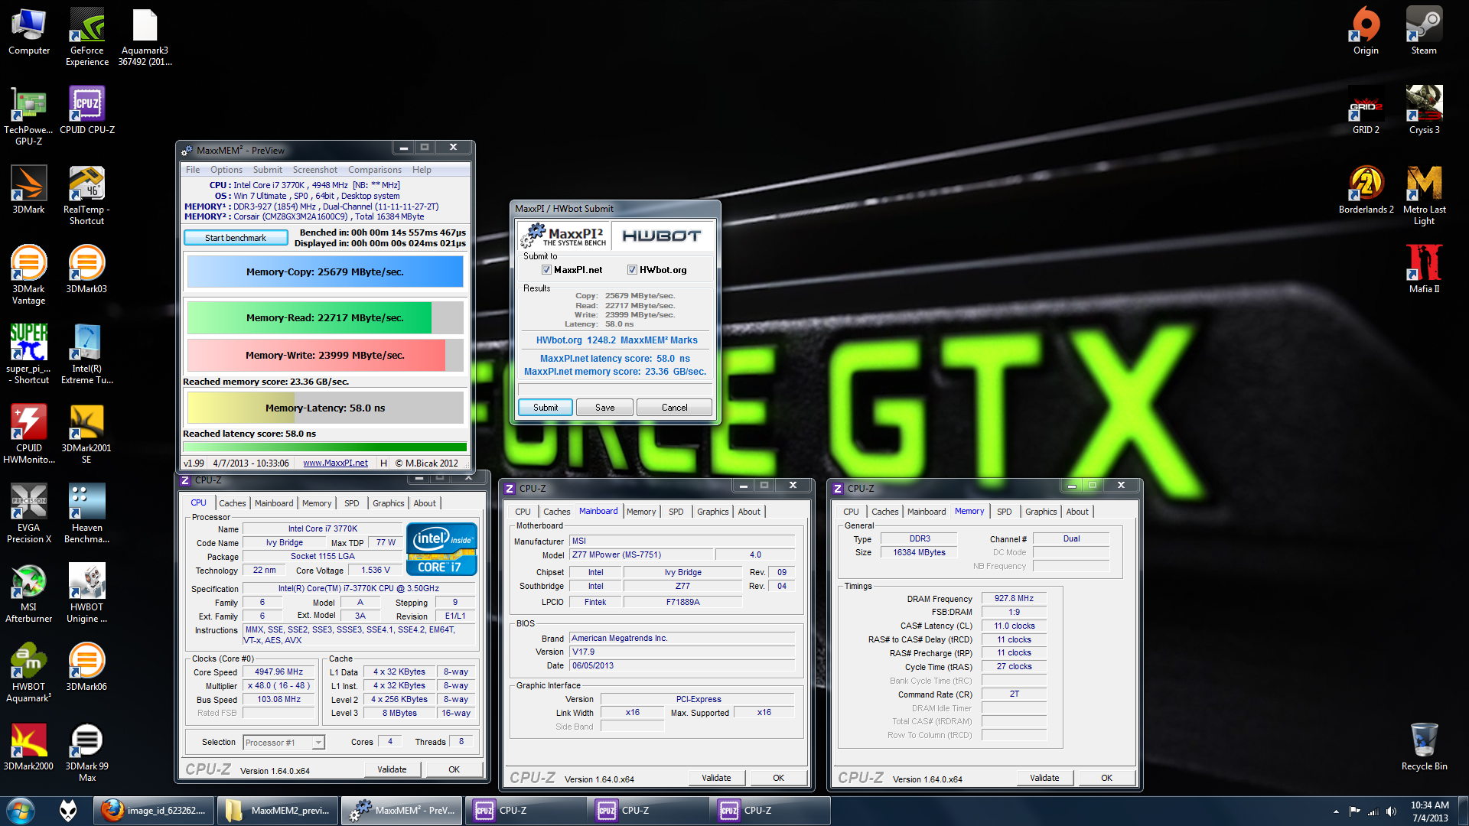The width and height of the screenshot is (1469, 826).
Task: Open Firefox image_id taskbar item
Action: coord(155,811)
